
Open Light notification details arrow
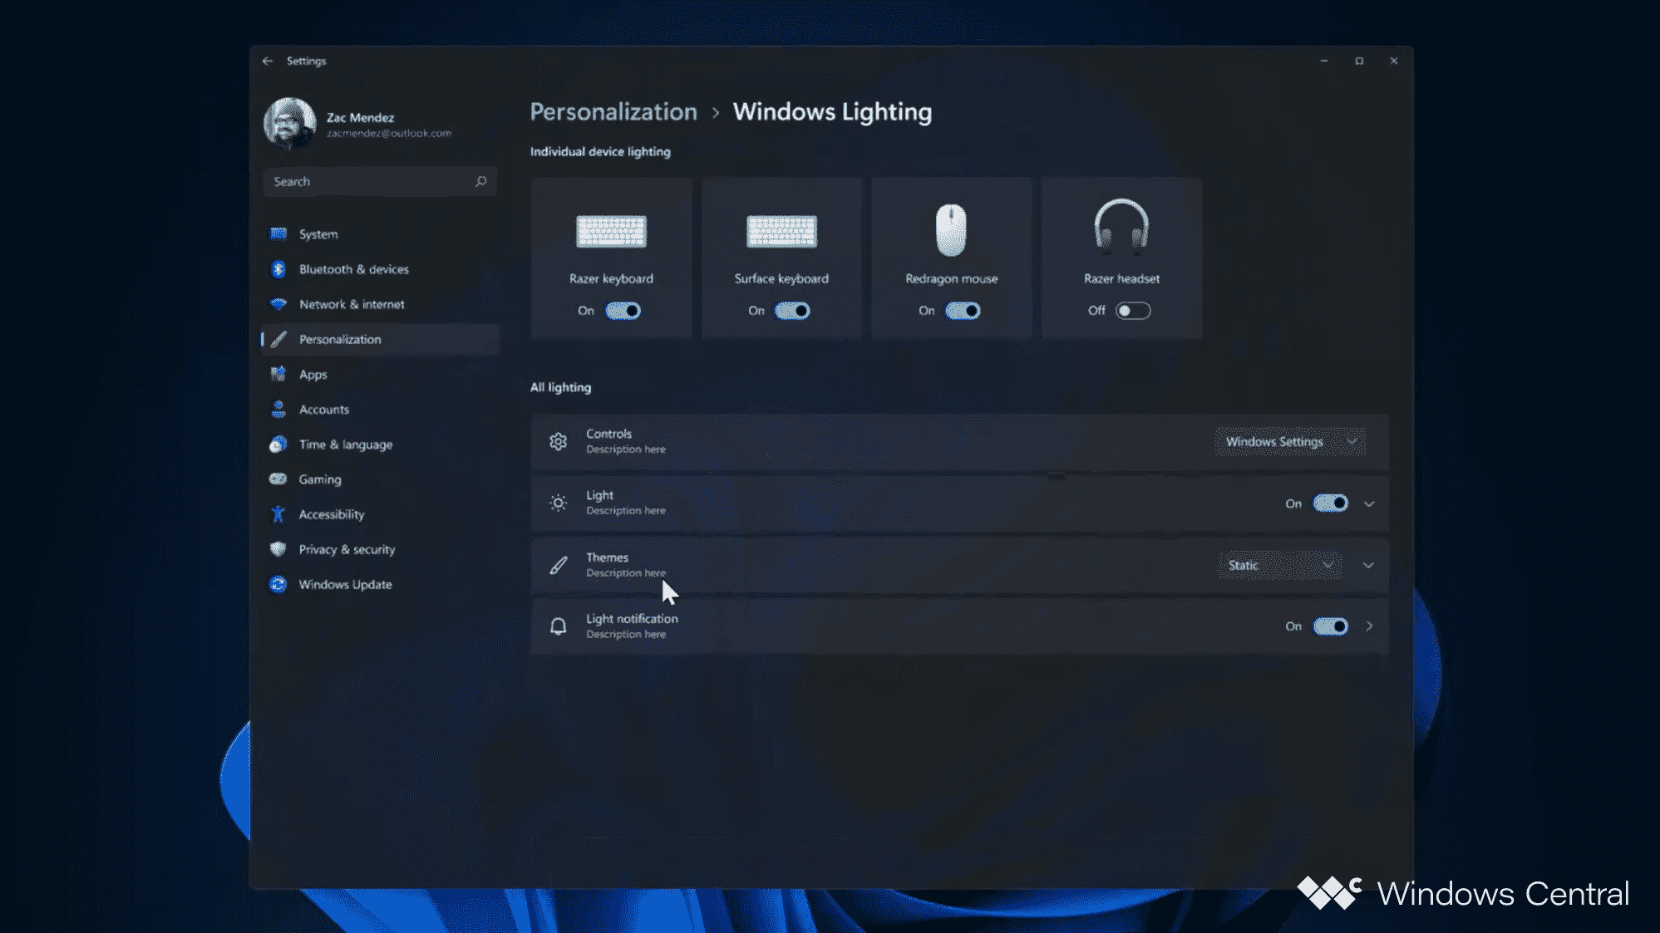(x=1369, y=626)
